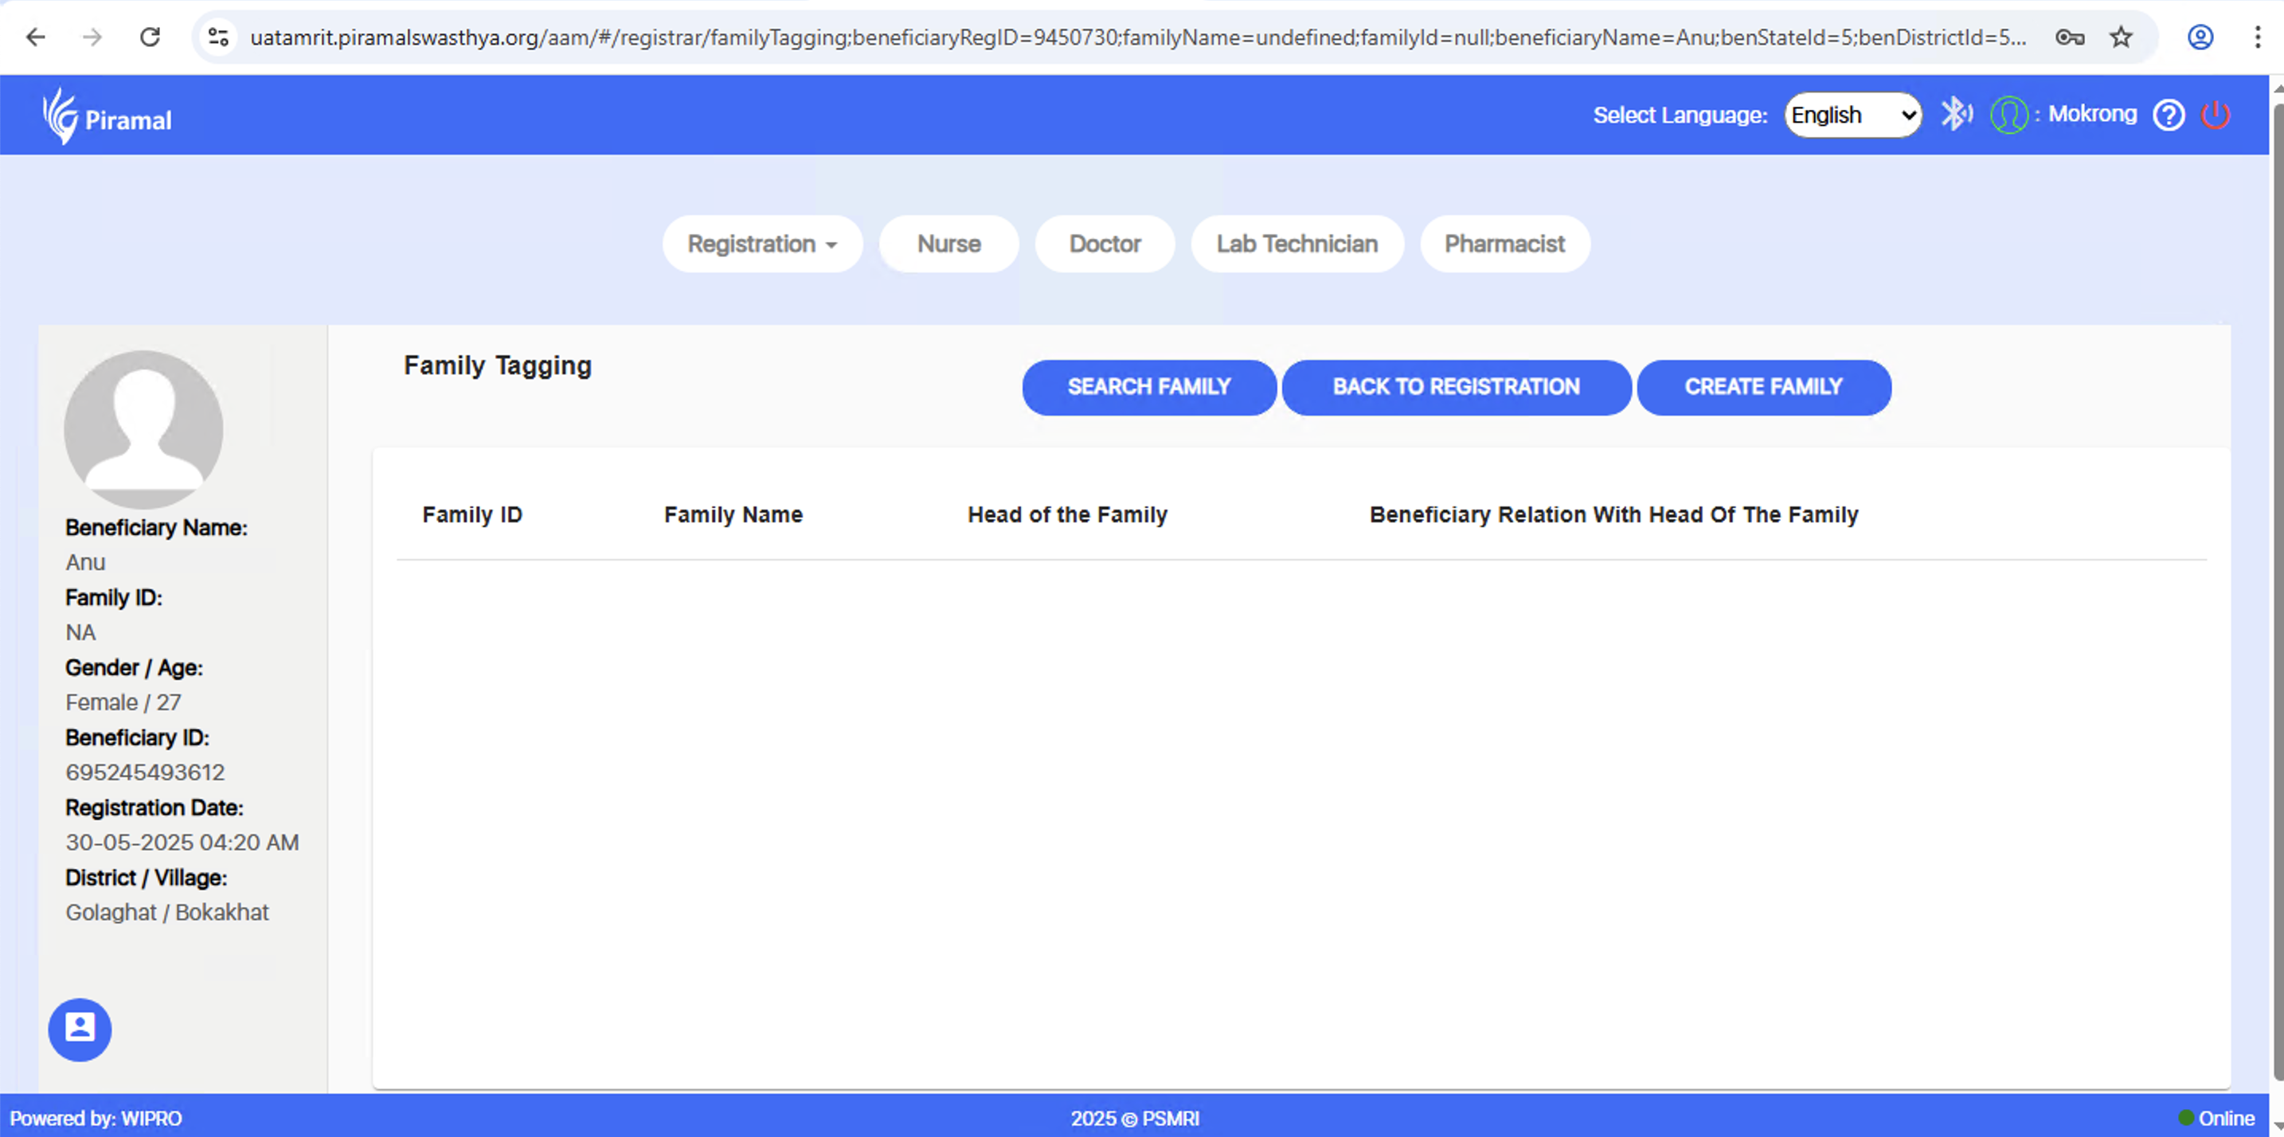The height and width of the screenshot is (1137, 2284).
Task: Switch to the Nurse tab
Action: pyautogui.click(x=948, y=244)
